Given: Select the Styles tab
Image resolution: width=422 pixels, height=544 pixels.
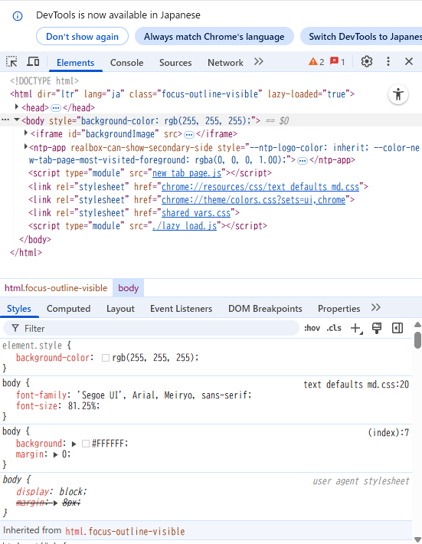Looking at the screenshot, I should pyautogui.click(x=19, y=309).
